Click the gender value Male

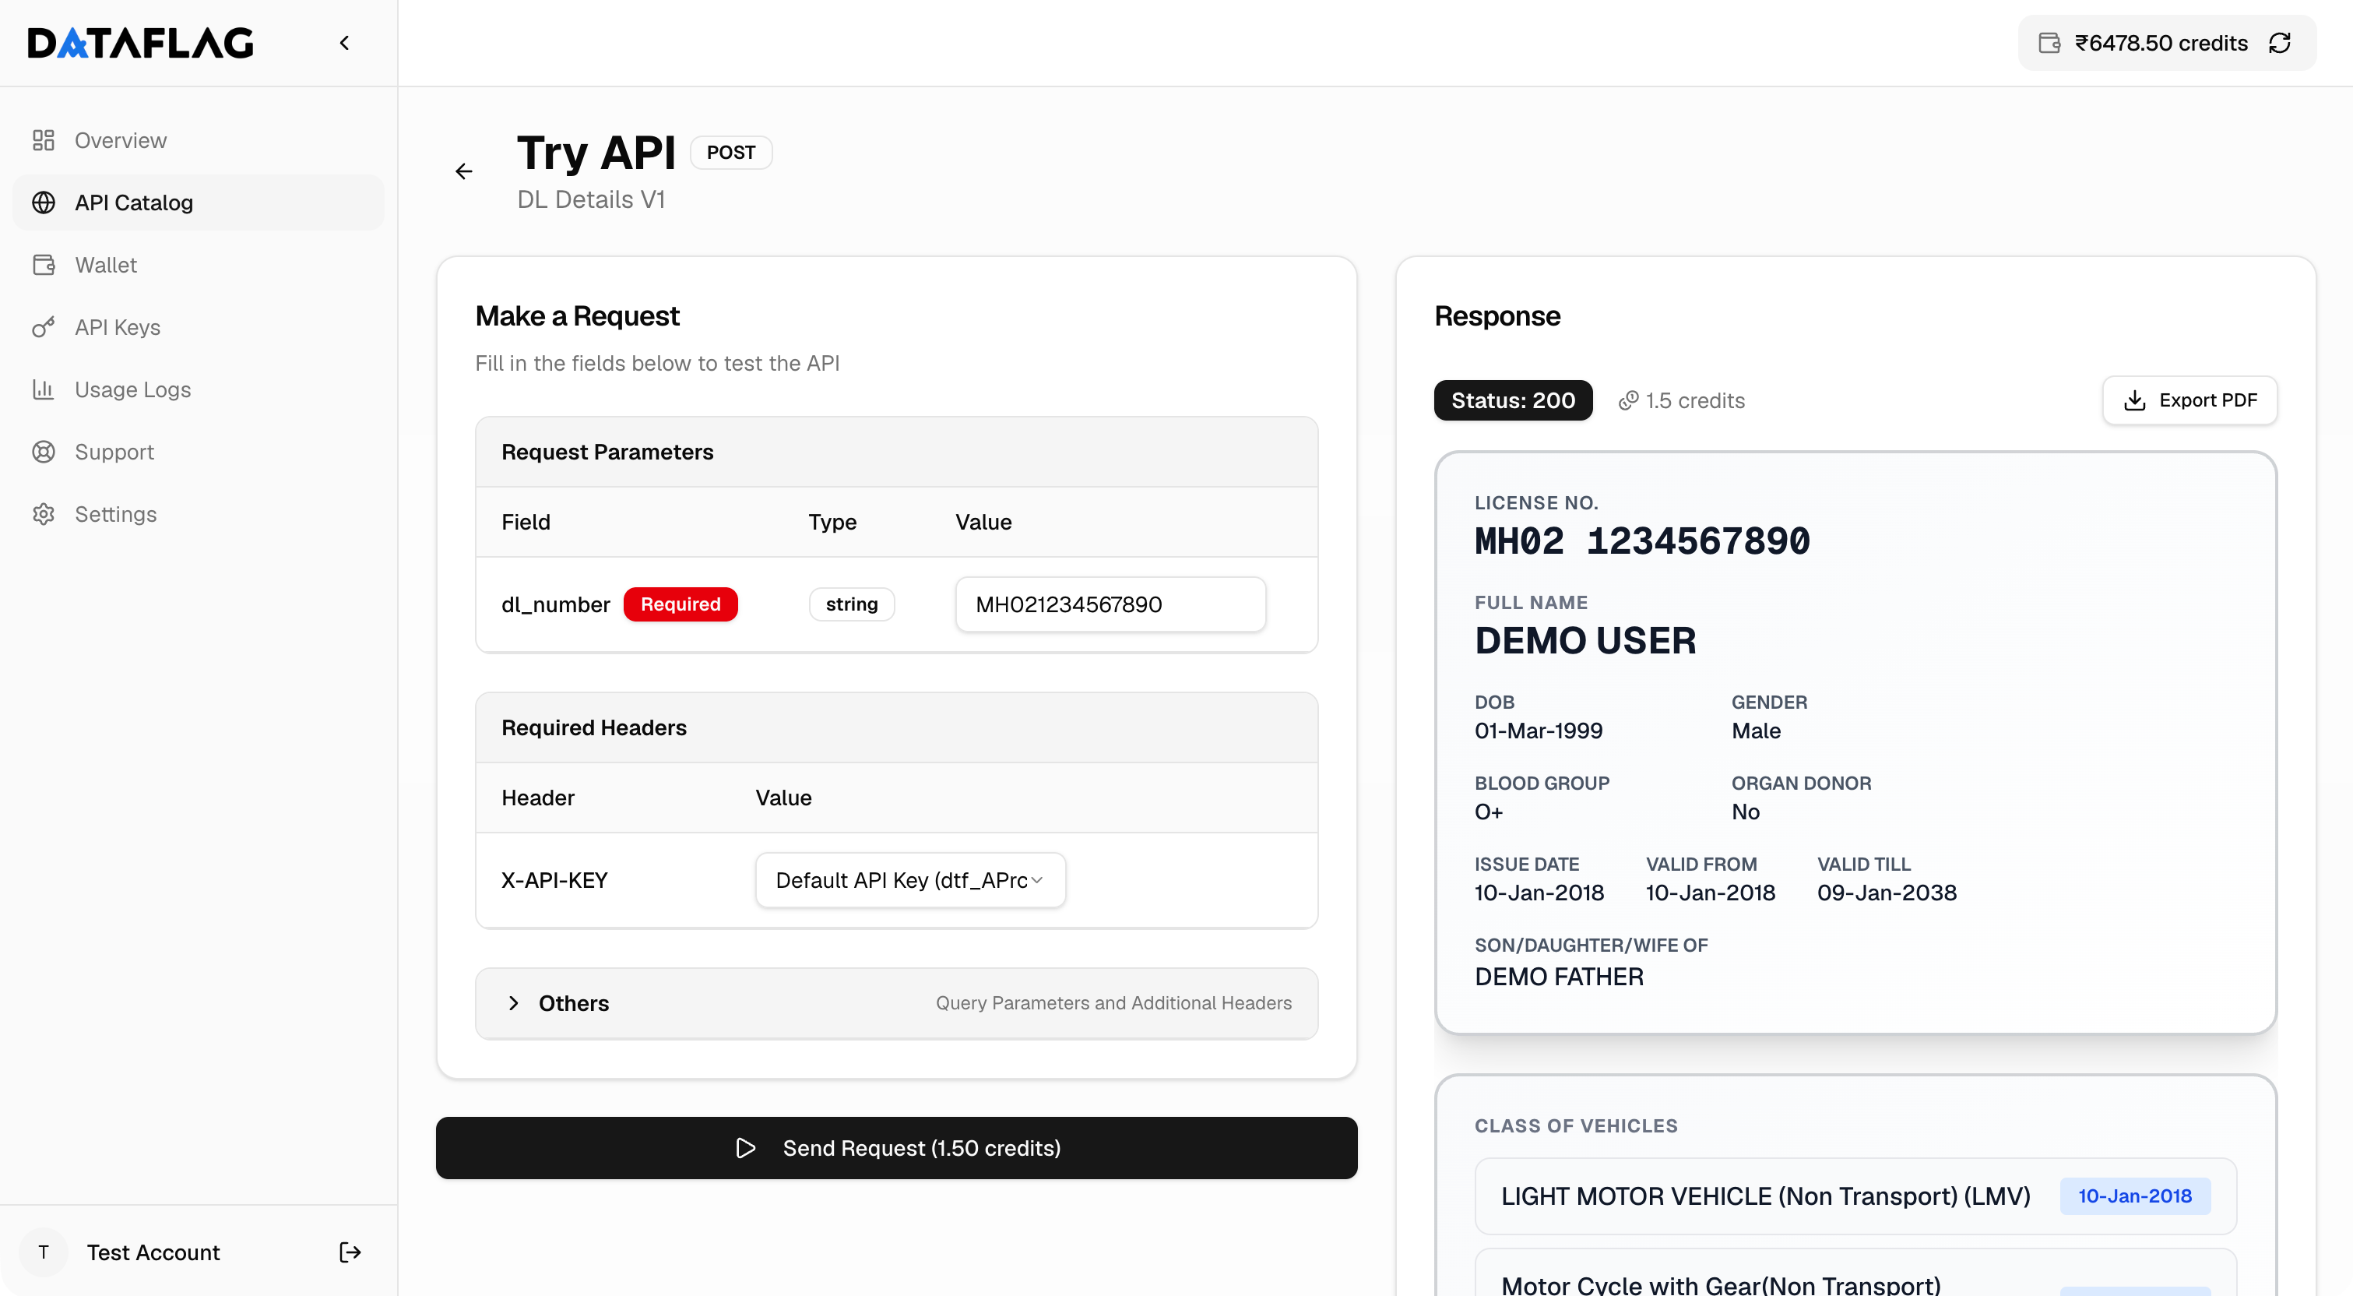pyautogui.click(x=1756, y=731)
